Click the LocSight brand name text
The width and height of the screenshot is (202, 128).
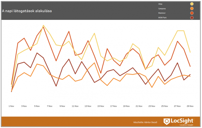pos(182,121)
